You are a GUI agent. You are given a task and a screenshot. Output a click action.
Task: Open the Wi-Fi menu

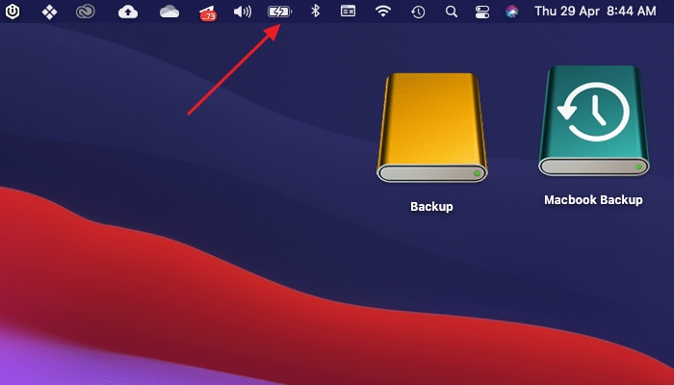382,12
